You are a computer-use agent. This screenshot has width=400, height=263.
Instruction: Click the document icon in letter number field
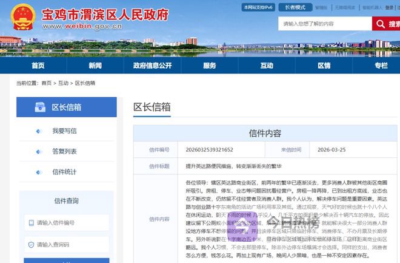(31, 223)
